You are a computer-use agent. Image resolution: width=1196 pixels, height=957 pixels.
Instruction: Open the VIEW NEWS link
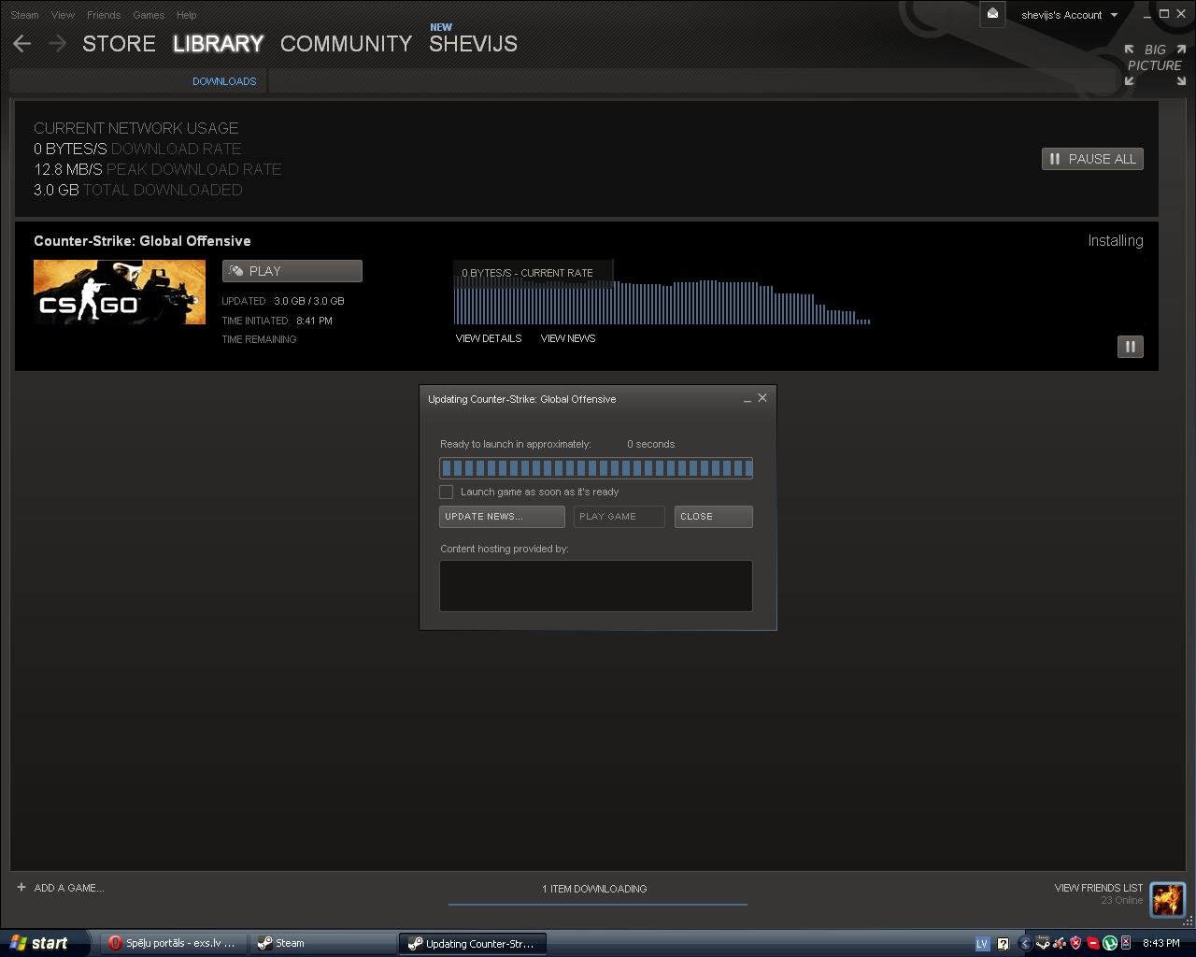tap(568, 338)
